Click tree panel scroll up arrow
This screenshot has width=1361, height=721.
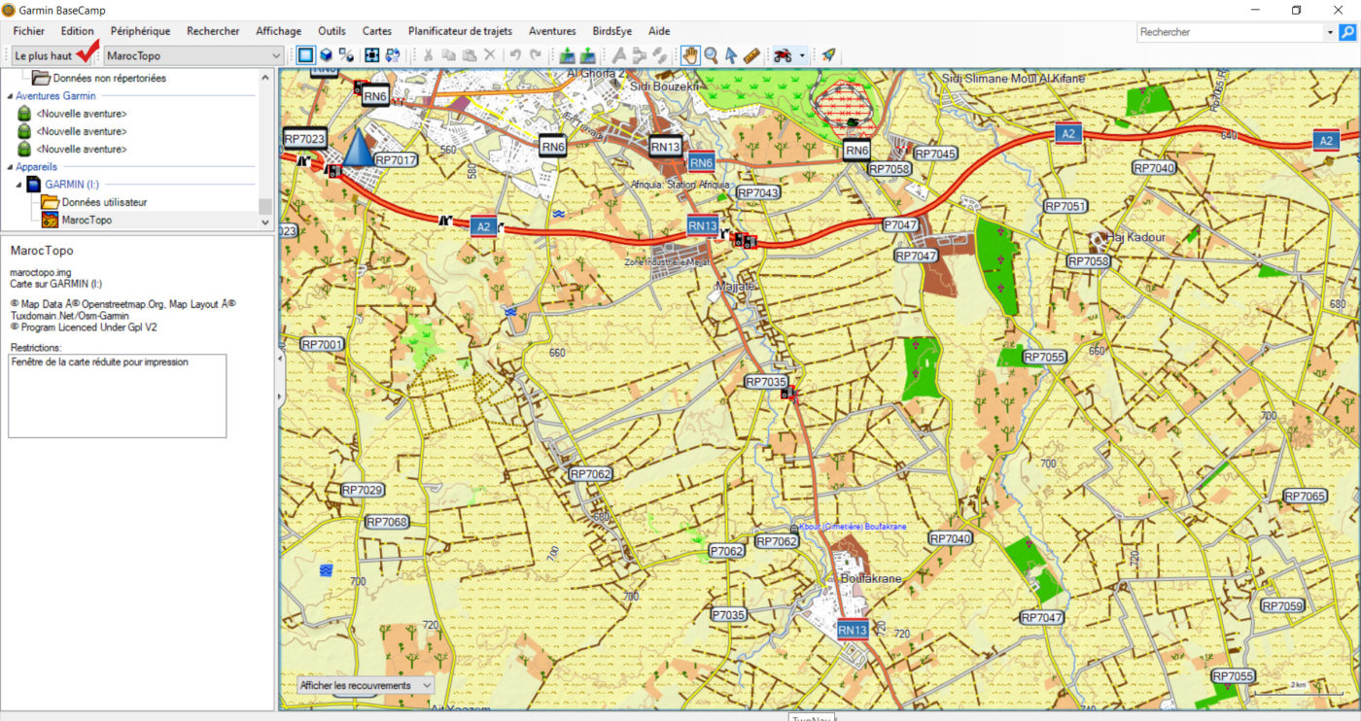pyautogui.click(x=265, y=78)
